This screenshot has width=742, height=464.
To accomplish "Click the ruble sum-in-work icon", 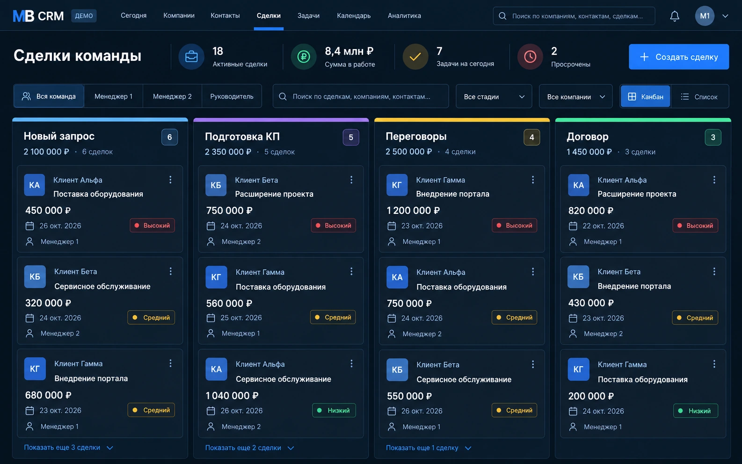I will pos(304,57).
